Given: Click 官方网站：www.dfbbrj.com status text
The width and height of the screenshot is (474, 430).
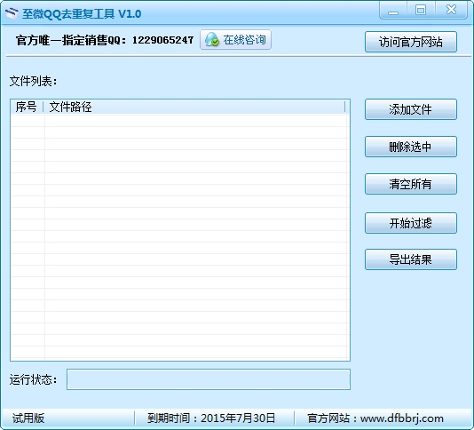Looking at the screenshot, I should [x=375, y=418].
